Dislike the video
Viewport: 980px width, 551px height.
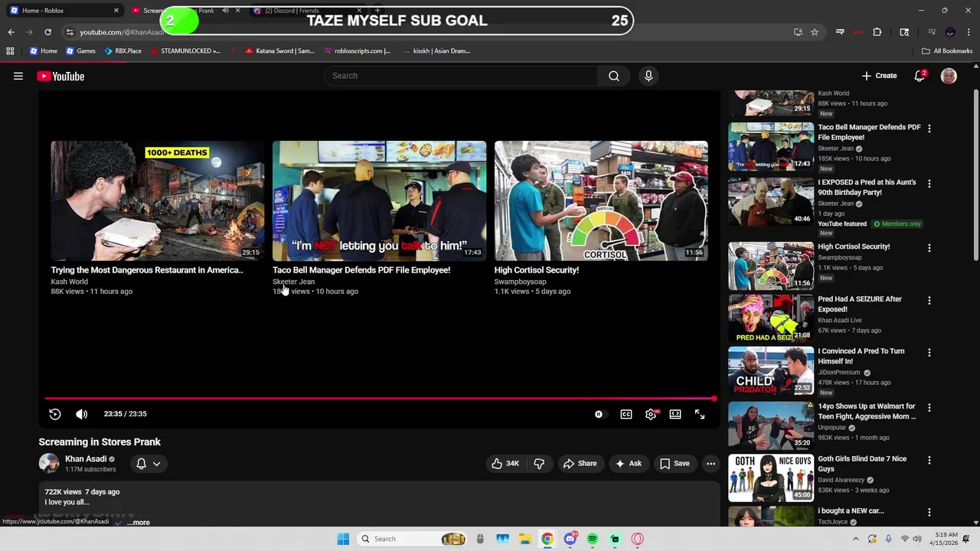pos(539,463)
